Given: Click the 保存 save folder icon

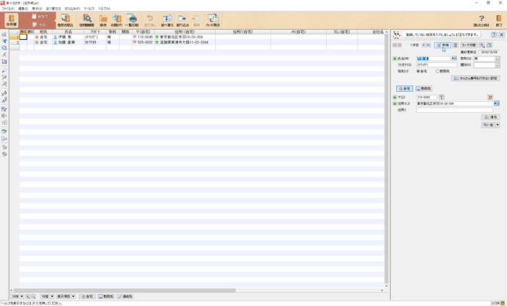Looking at the screenshot, I should [103, 20].
